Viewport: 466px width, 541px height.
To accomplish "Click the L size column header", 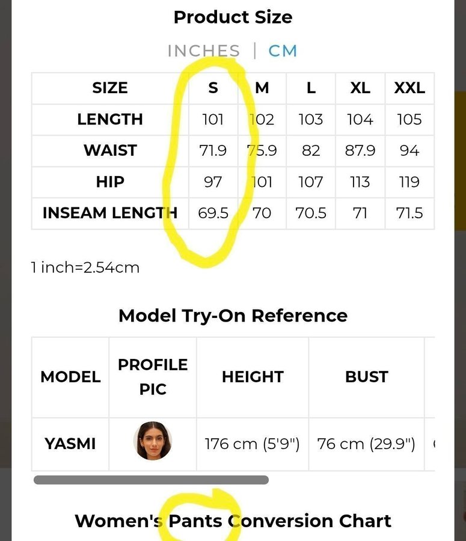I will pos(311,88).
